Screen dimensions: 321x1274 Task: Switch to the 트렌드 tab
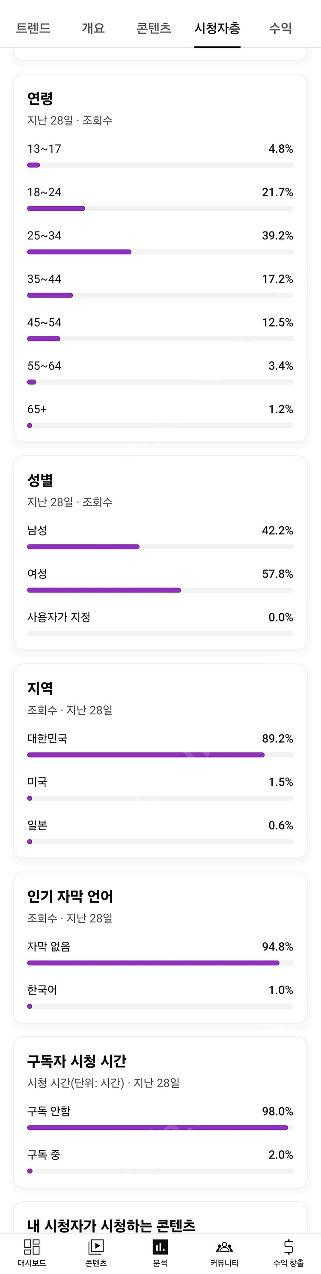pos(35,28)
